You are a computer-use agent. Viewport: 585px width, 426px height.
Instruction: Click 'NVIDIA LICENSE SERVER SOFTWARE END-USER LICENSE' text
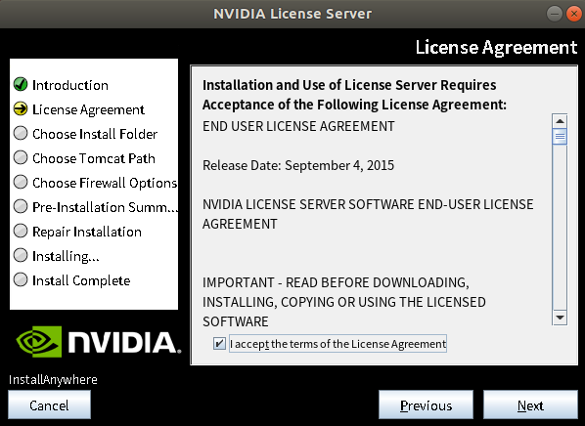[x=368, y=204]
